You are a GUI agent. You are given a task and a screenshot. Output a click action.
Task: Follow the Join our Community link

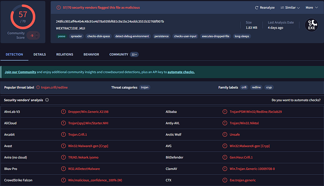coord(21,72)
